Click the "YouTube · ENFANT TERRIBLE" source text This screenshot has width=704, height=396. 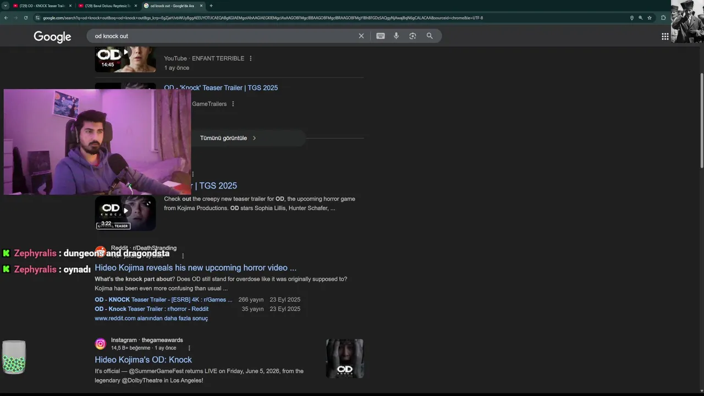pyautogui.click(x=204, y=58)
